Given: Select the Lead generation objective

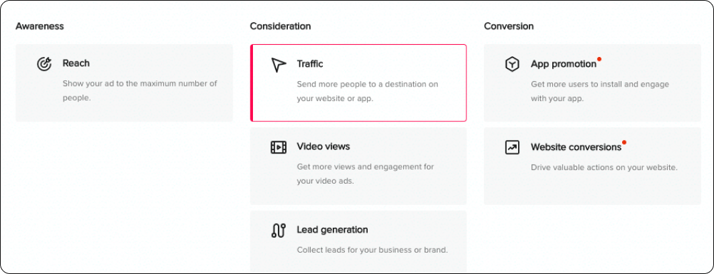Looking at the screenshot, I should [x=358, y=242].
